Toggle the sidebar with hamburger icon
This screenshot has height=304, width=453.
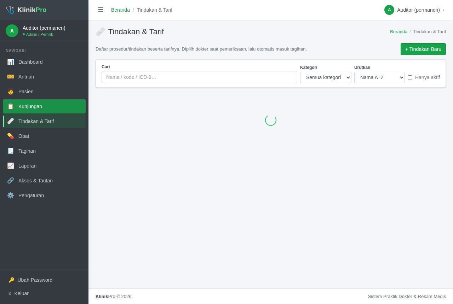pyautogui.click(x=101, y=10)
